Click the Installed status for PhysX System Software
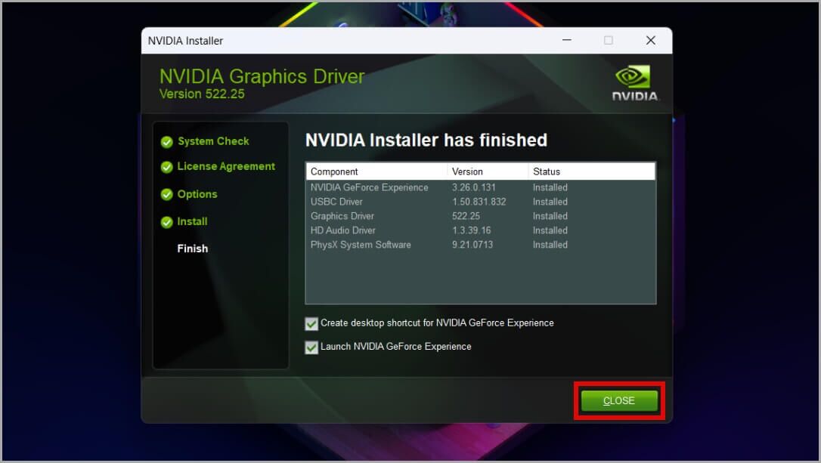 (550, 245)
